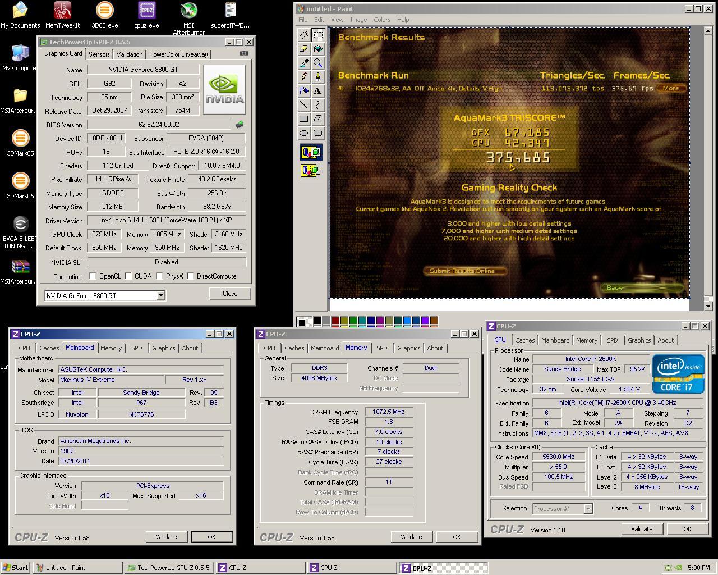Pick the bright blue swatch in Paint palette
Viewport: 718px width, 575px height.
(407, 320)
